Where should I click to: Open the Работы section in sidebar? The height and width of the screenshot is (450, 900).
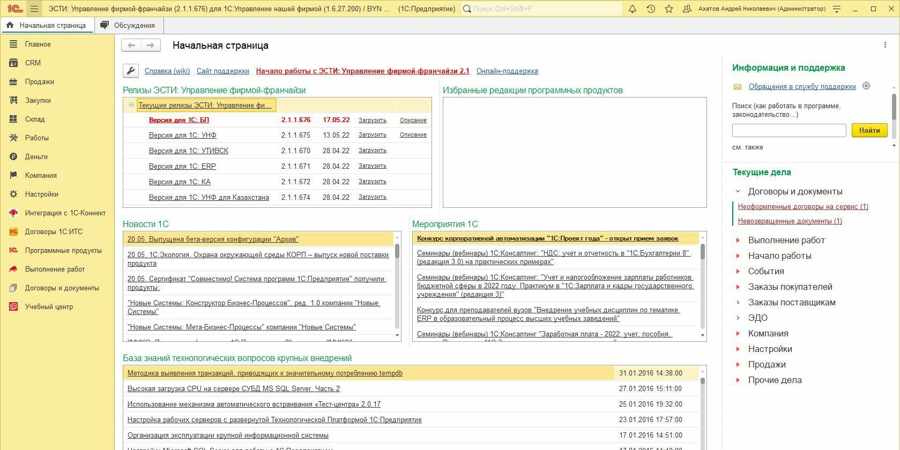[x=37, y=138]
